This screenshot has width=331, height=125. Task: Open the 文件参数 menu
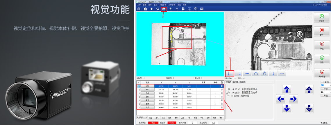click(x=172, y=5)
